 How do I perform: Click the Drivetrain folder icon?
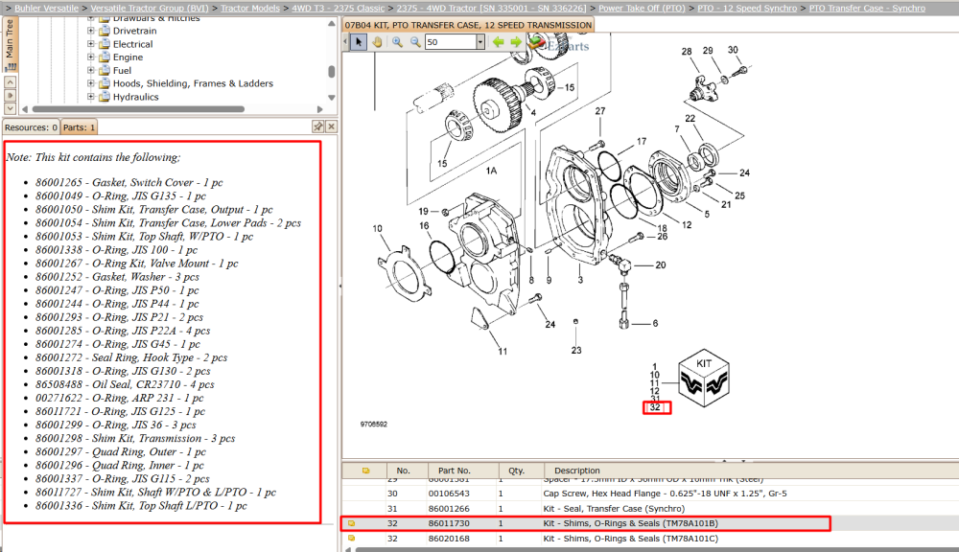click(x=104, y=31)
